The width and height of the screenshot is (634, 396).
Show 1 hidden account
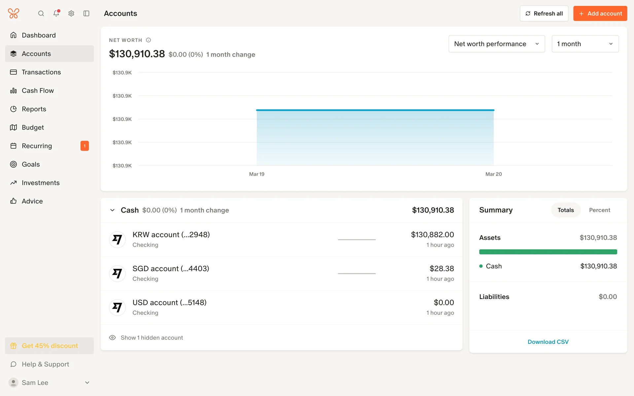151,338
